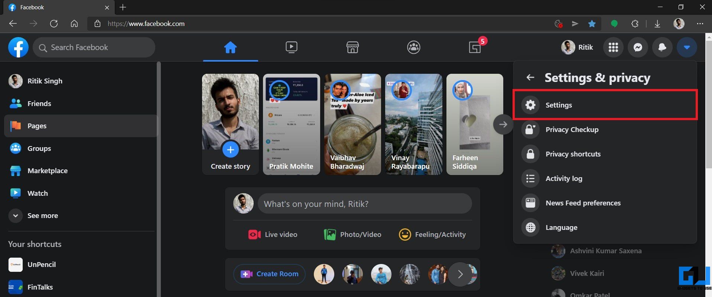This screenshot has width=712, height=297.
Task: Open the Gaming tab with 5 notifications
Action: pos(475,47)
